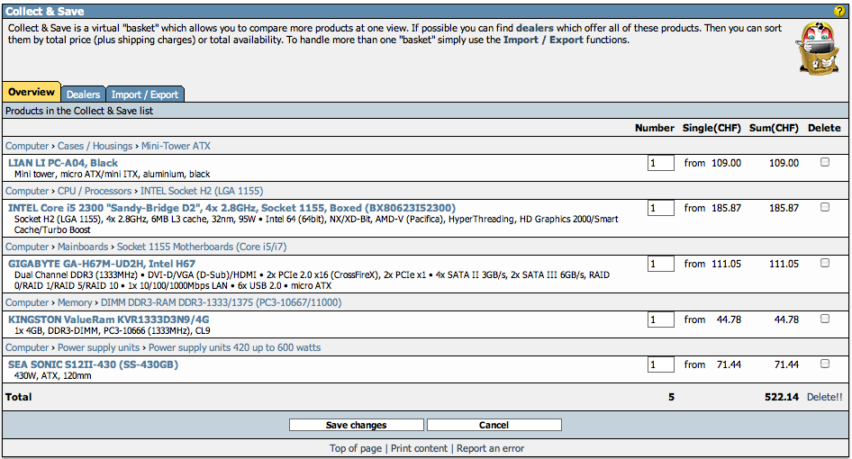Tick delete checkbox for Intel Core i5 2300
852x459 pixels.
[824, 208]
